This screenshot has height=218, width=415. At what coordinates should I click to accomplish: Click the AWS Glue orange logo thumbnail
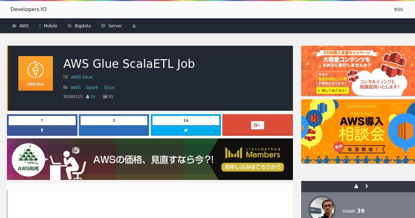(36, 73)
